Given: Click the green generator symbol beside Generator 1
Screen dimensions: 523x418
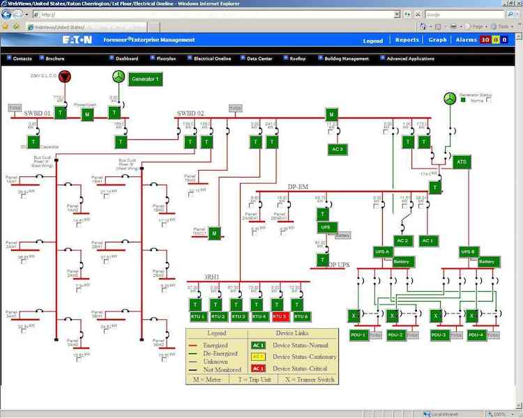Looking at the screenshot, I should [x=119, y=77].
